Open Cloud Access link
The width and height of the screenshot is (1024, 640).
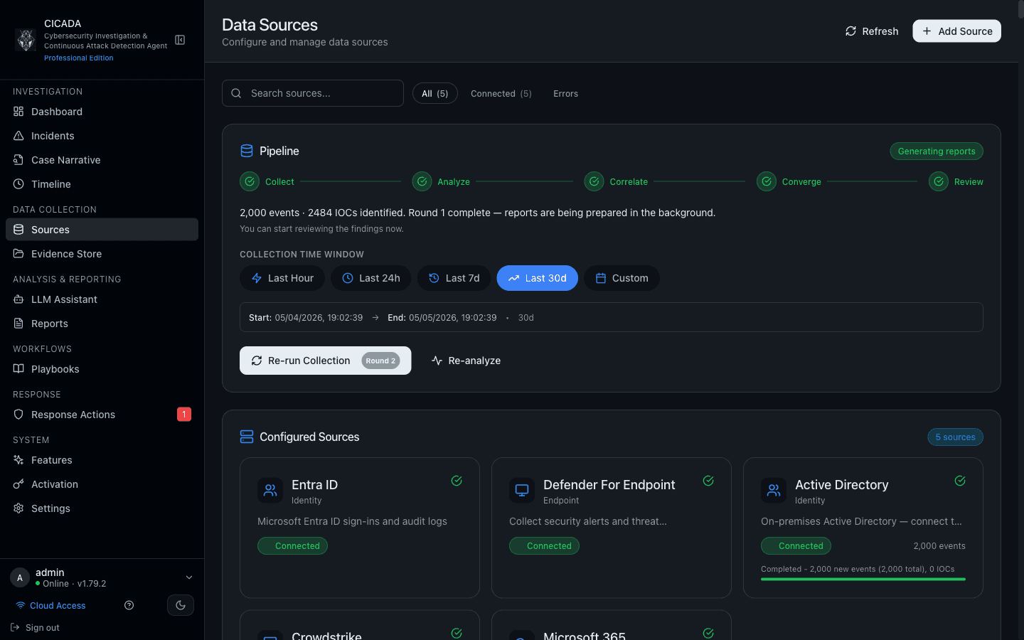click(x=50, y=606)
